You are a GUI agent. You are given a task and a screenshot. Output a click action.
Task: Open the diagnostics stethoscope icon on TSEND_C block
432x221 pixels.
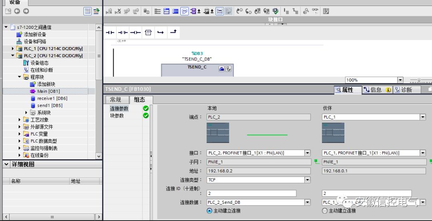click(228, 69)
